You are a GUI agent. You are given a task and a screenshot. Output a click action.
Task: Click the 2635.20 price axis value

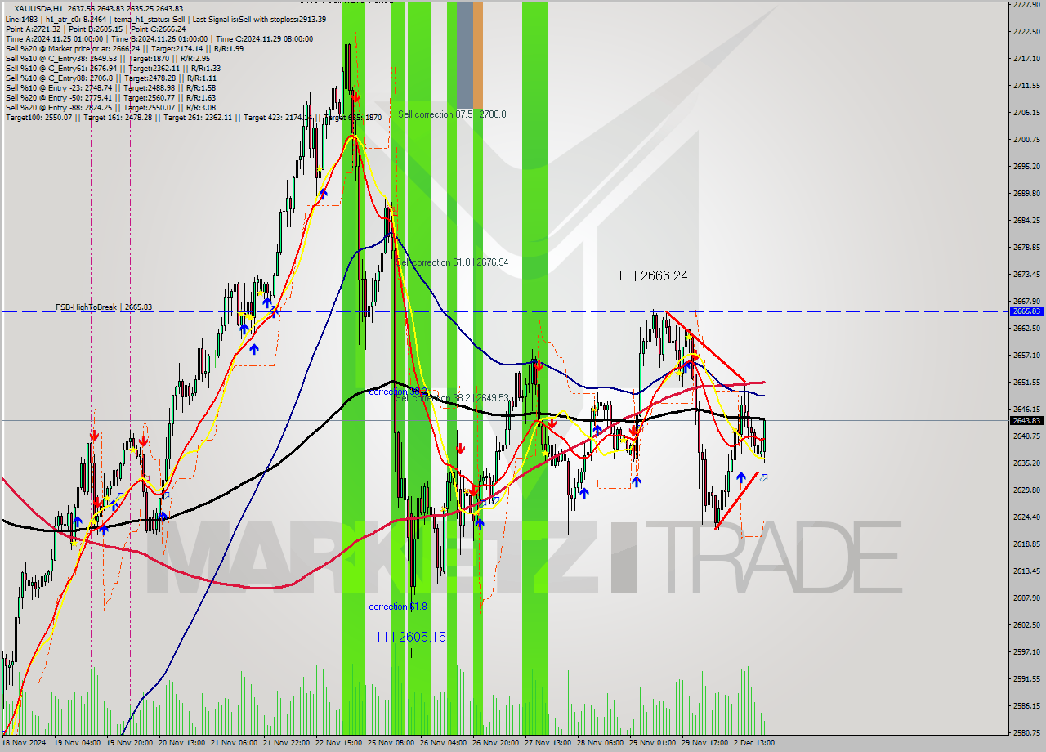pos(1026,463)
